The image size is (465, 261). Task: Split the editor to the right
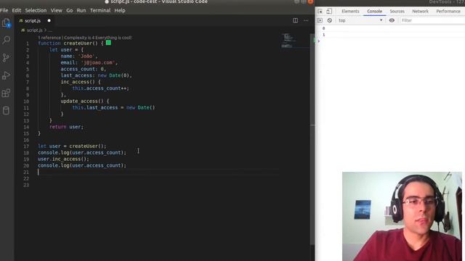pyautogui.click(x=296, y=20)
